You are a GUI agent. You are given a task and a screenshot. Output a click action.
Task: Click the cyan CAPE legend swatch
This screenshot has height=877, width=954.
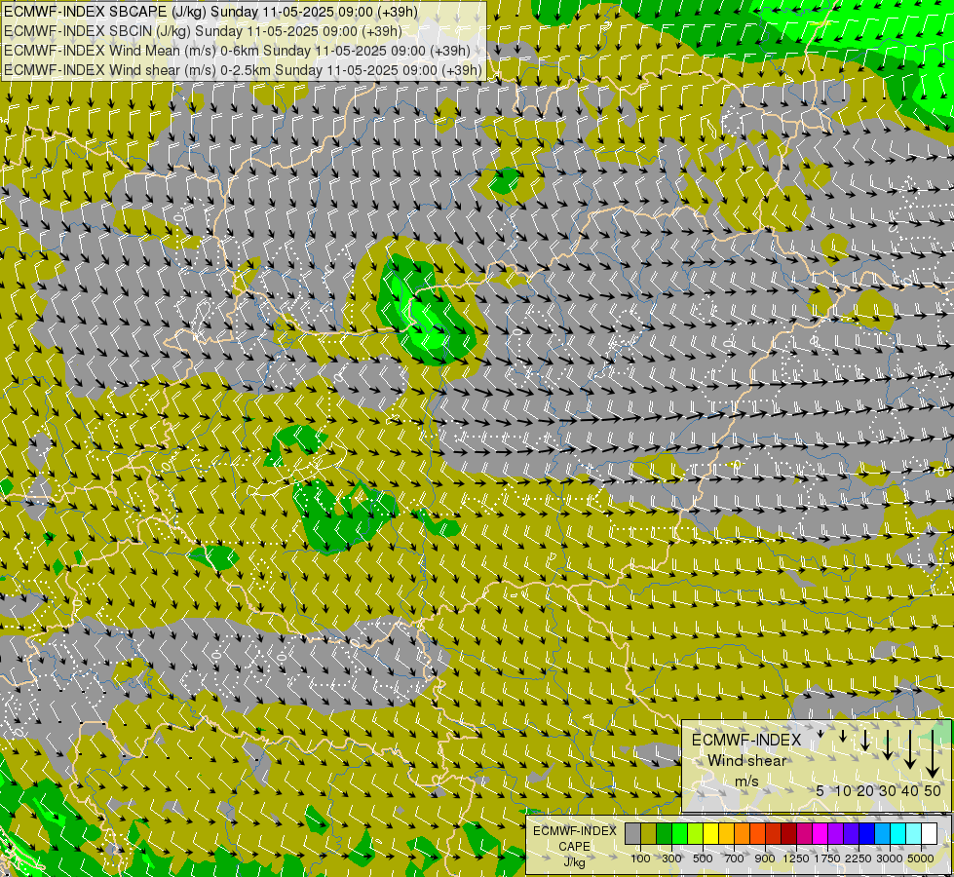click(x=898, y=833)
